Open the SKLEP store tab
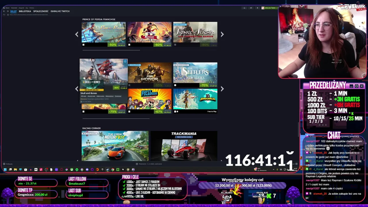This screenshot has height=207, width=368. pyautogui.click(x=14, y=11)
